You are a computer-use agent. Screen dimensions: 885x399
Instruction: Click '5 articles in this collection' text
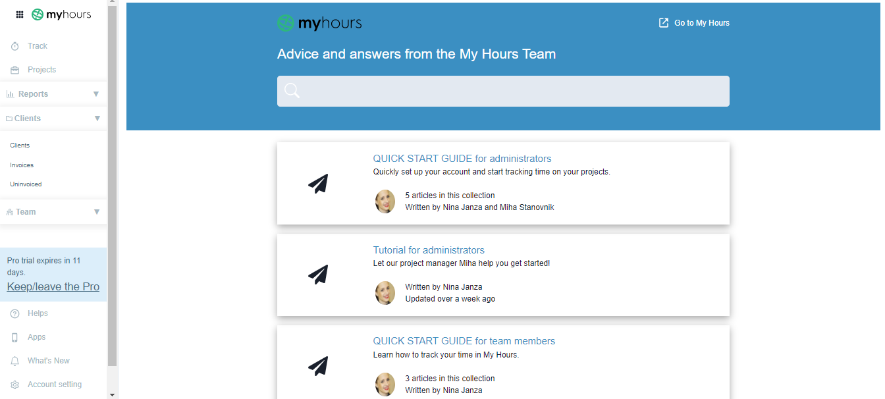[x=450, y=196]
